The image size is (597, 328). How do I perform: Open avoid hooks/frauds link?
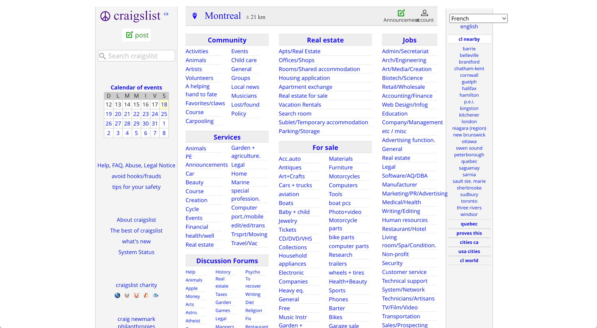tap(136, 176)
